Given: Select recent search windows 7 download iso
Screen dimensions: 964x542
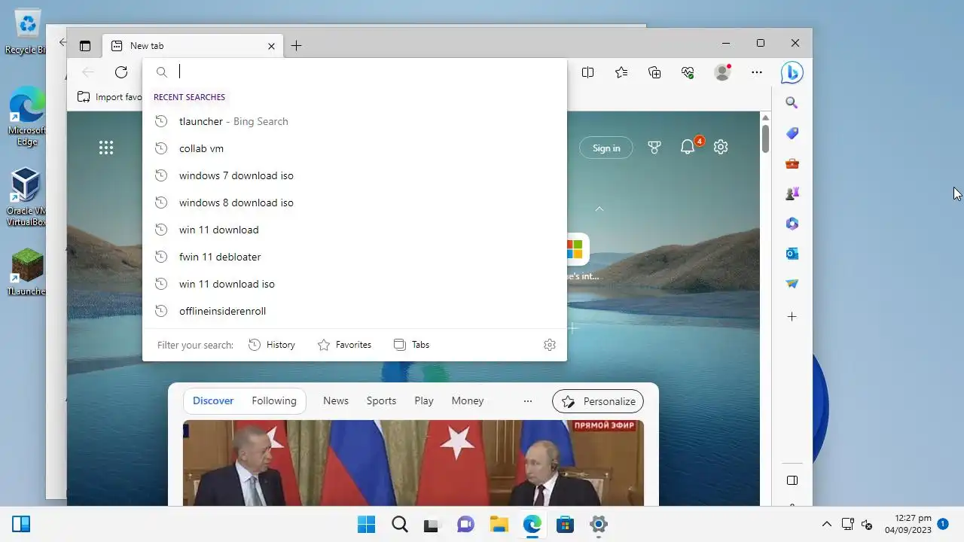Looking at the screenshot, I should click(355, 175).
